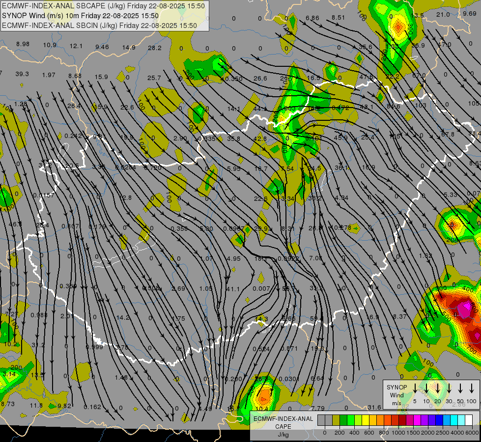The image size is (481, 442).
Task: Click the station value 2.90
Action: tap(180, 138)
